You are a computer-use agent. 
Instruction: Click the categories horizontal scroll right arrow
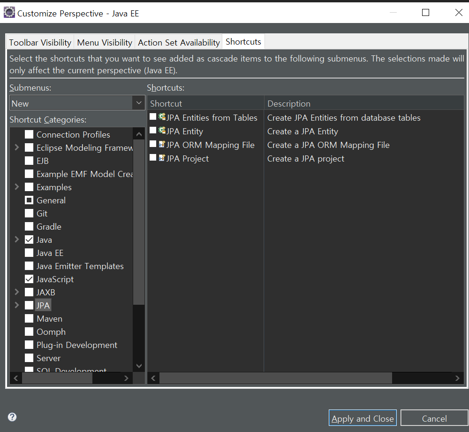(x=126, y=378)
